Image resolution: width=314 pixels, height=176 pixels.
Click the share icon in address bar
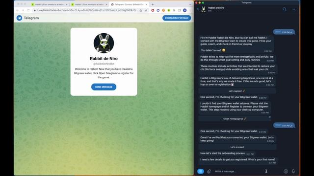coord(141,10)
